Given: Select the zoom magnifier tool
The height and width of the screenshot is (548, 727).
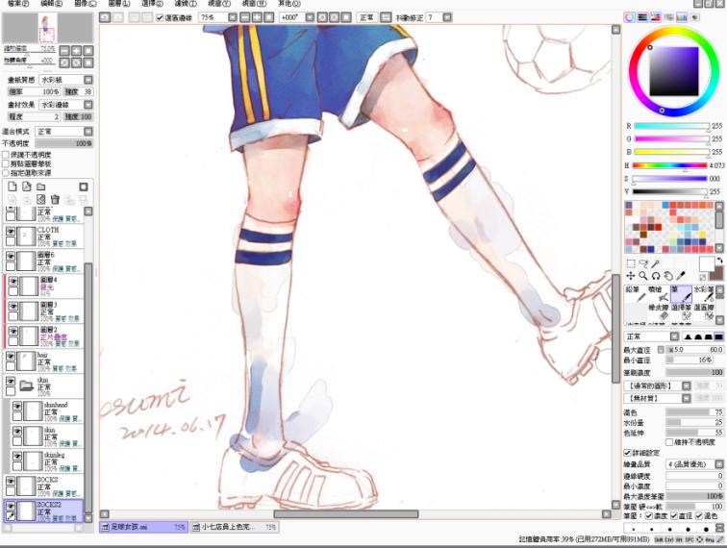Looking at the screenshot, I should [x=643, y=276].
